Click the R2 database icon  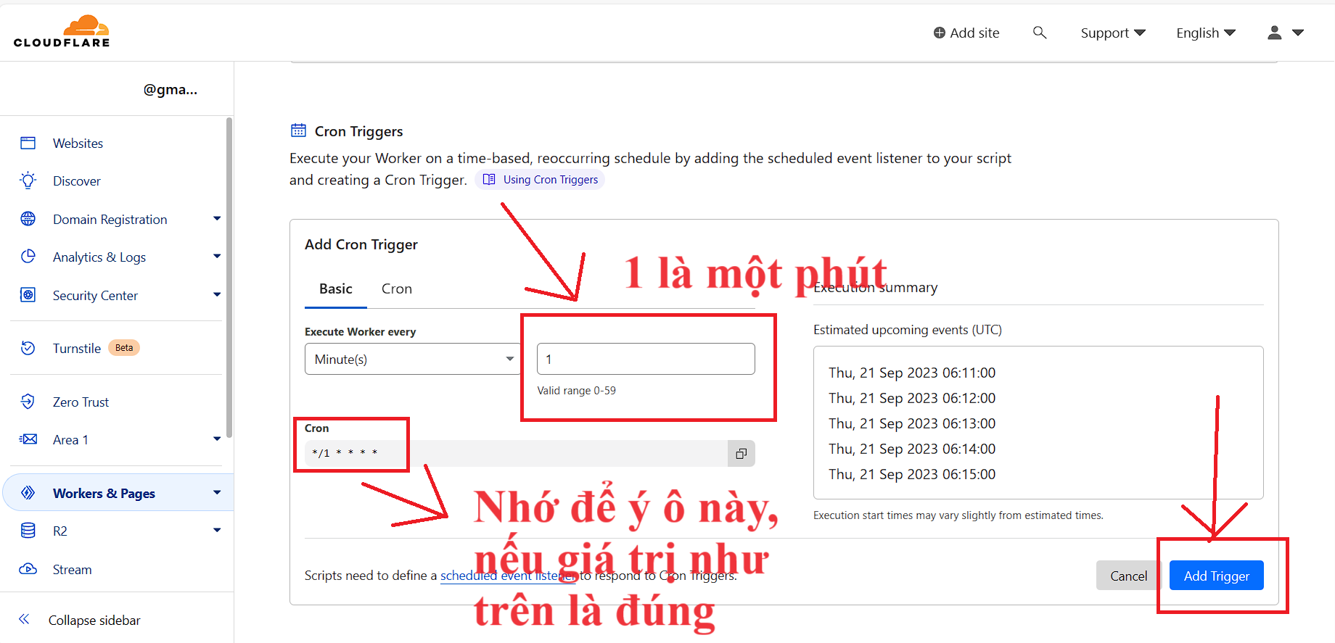click(x=28, y=531)
